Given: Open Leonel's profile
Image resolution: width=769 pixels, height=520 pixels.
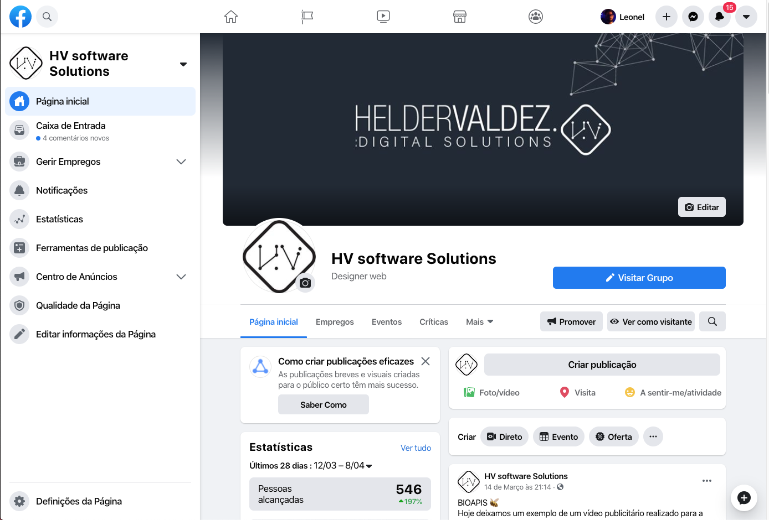Looking at the screenshot, I should coord(623,17).
